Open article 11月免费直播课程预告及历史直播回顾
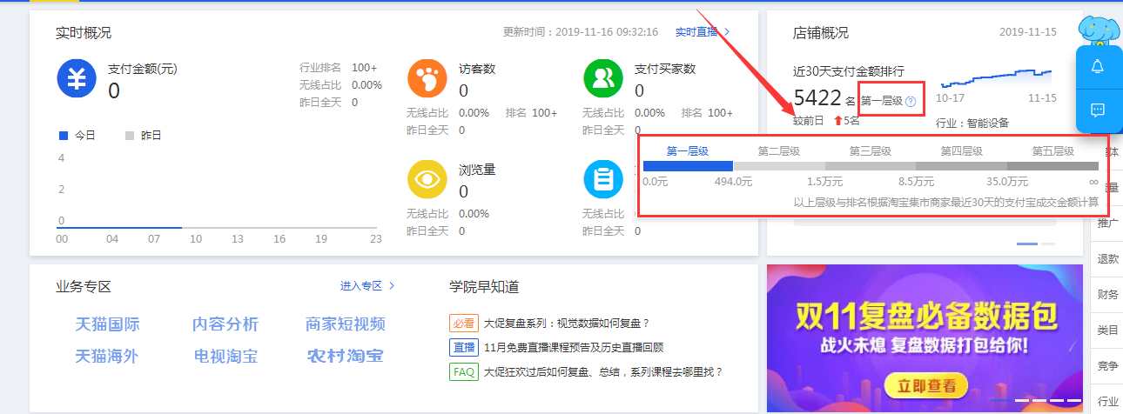Viewport: 1123px width, 414px height. (x=574, y=348)
